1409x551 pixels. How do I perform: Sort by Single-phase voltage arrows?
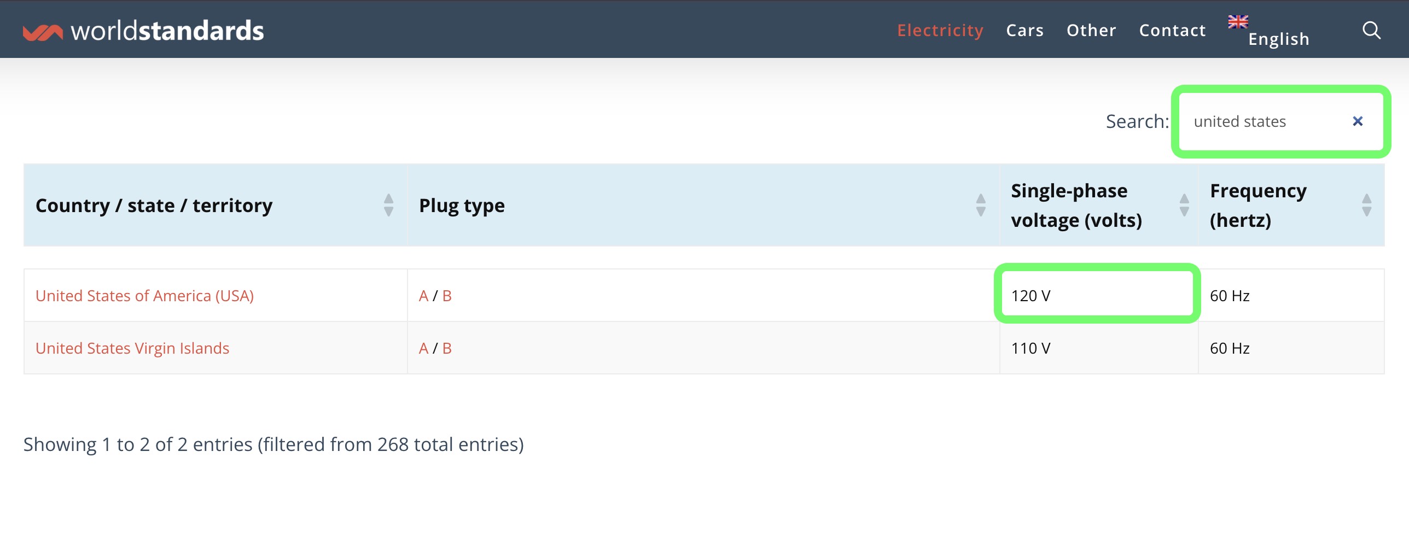(1184, 206)
